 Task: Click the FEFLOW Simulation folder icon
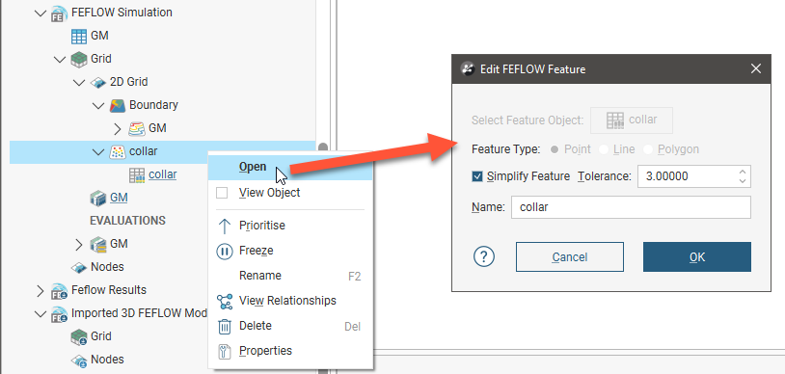click(59, 13)
